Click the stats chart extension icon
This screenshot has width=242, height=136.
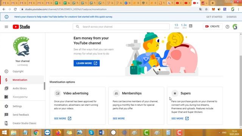pos(191,26)
